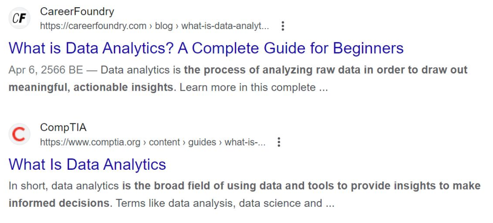Click the www.comptia.org breadcrumb URL
The image size is (493, 223).
tap(90, 142)
